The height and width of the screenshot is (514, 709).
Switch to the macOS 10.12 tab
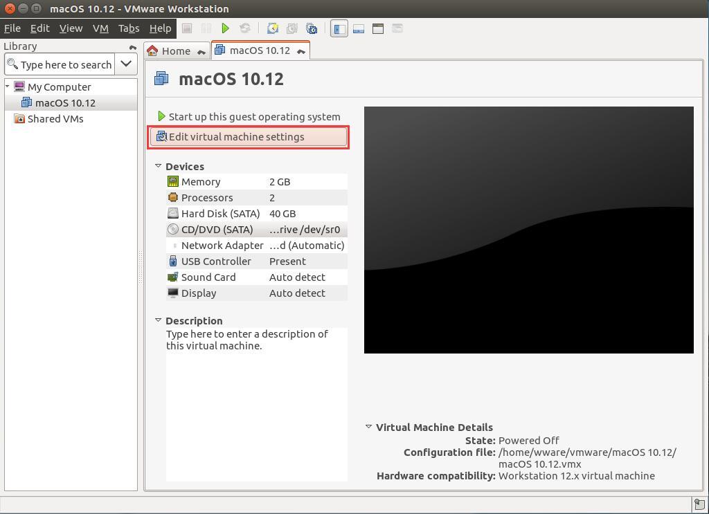[x=260, y=50]
